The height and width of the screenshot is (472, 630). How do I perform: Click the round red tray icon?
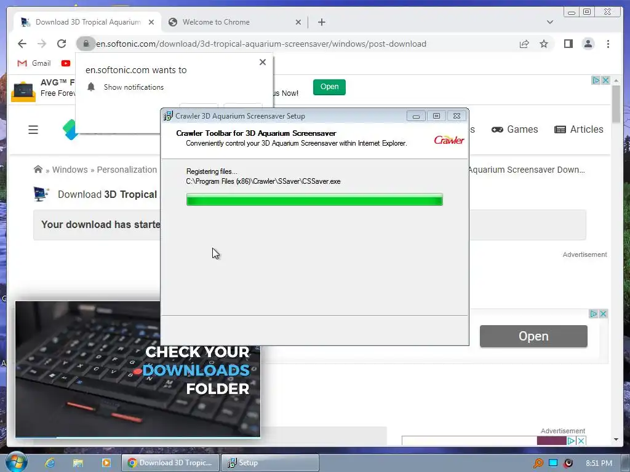568,463
